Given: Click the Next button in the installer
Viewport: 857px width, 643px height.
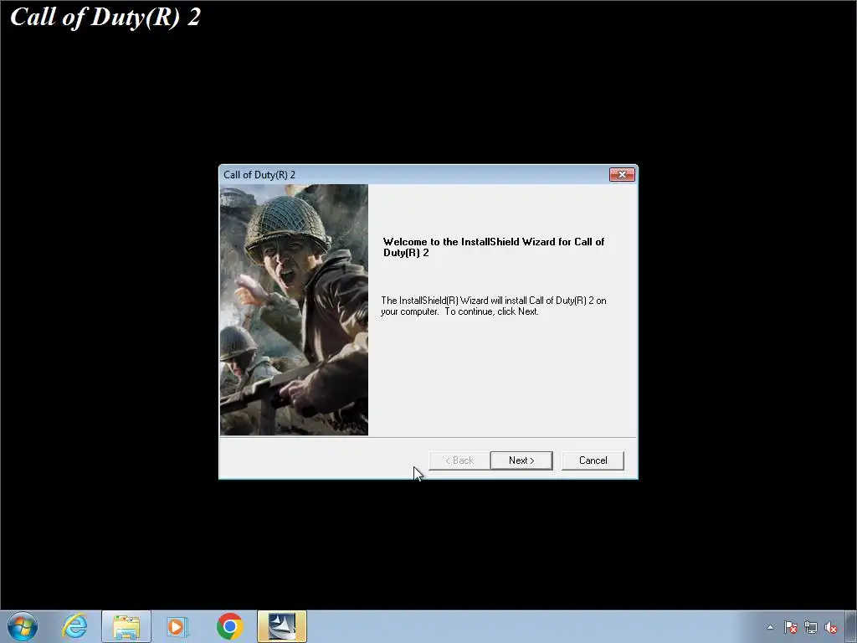Looking at the screenshot, I should (521, 460).
